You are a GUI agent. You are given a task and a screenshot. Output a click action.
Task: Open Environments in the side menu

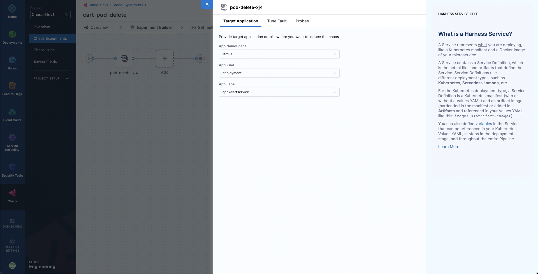point(45,61)
